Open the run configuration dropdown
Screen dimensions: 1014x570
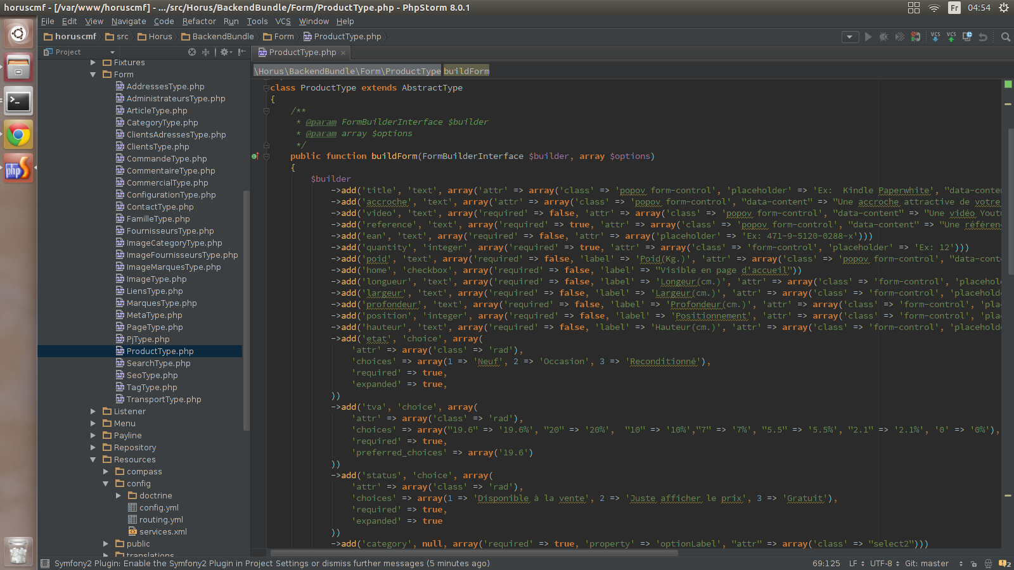click(850, 37)
